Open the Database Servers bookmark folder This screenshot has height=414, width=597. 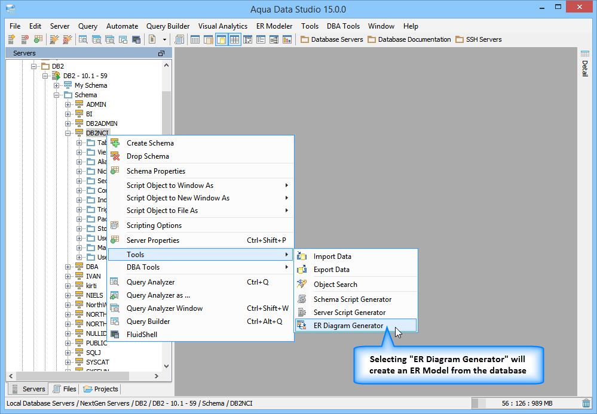point(332,39)
